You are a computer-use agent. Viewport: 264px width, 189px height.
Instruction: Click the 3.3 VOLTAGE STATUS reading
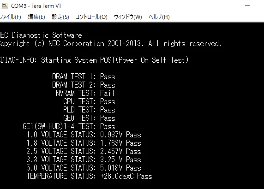[84, 159]
